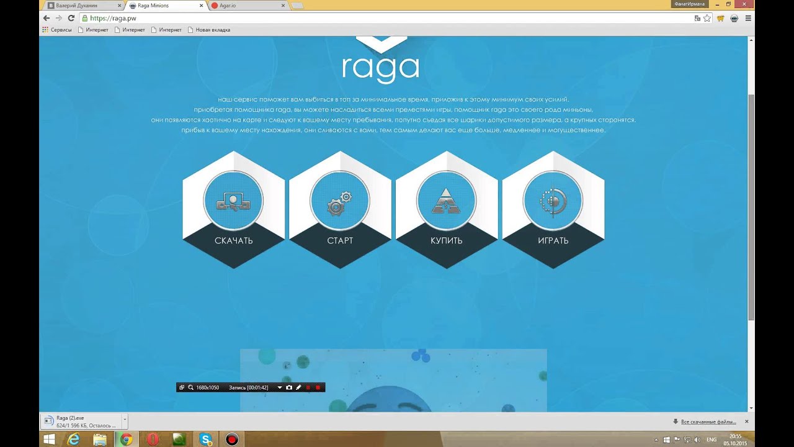794x447 pixels.
Task: Bookmark this page with the star icon
Action: tap(707, 18)
